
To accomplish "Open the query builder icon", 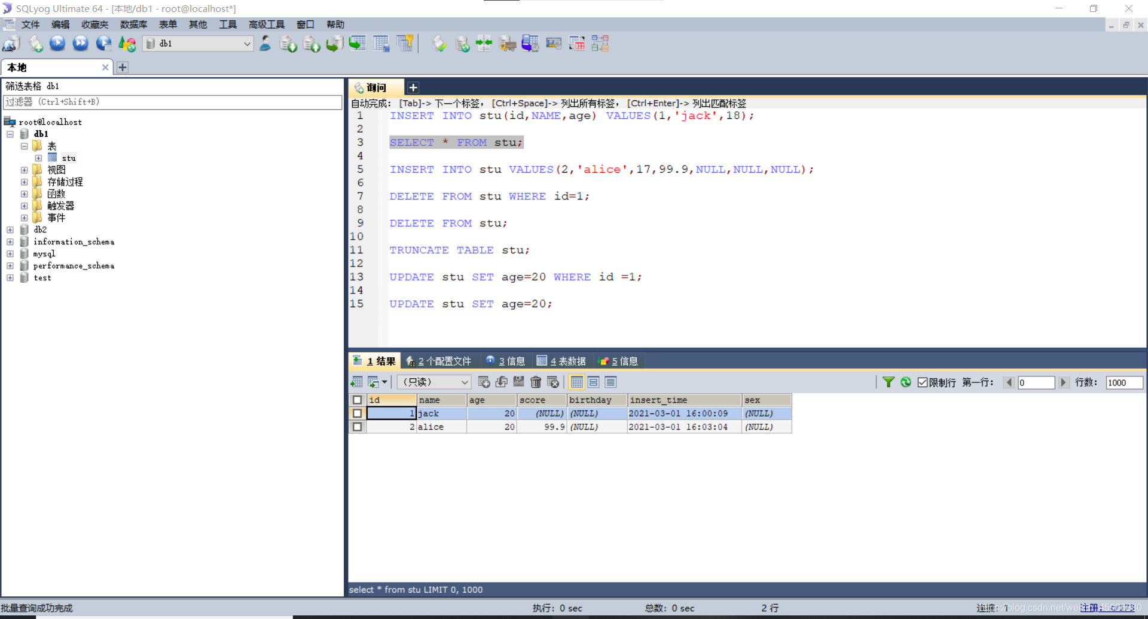I will (x=554, y=44).
